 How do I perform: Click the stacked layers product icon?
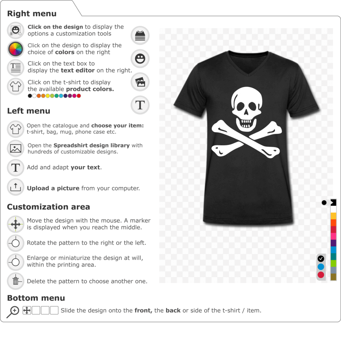[x=140, y=35]
